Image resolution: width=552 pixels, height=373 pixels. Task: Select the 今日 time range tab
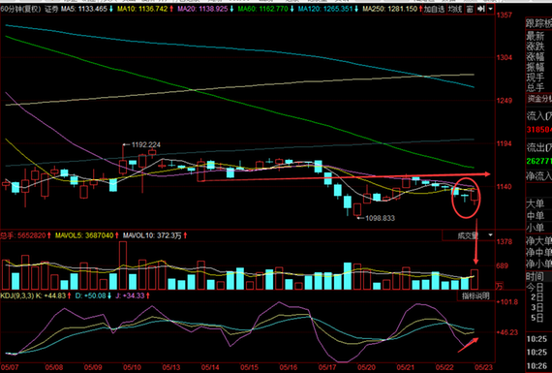535,288
